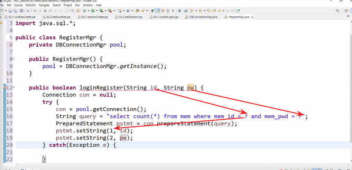Switch to 03.1.sessionCreate.jsp tab
Viewport: 352px width, 170px height.
(x=93, y=17)
